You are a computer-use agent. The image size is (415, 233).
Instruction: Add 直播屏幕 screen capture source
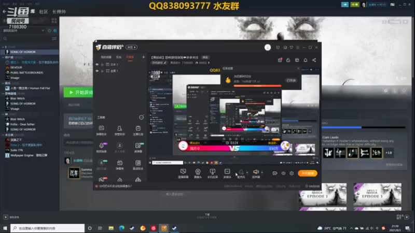tap(183, 173)
